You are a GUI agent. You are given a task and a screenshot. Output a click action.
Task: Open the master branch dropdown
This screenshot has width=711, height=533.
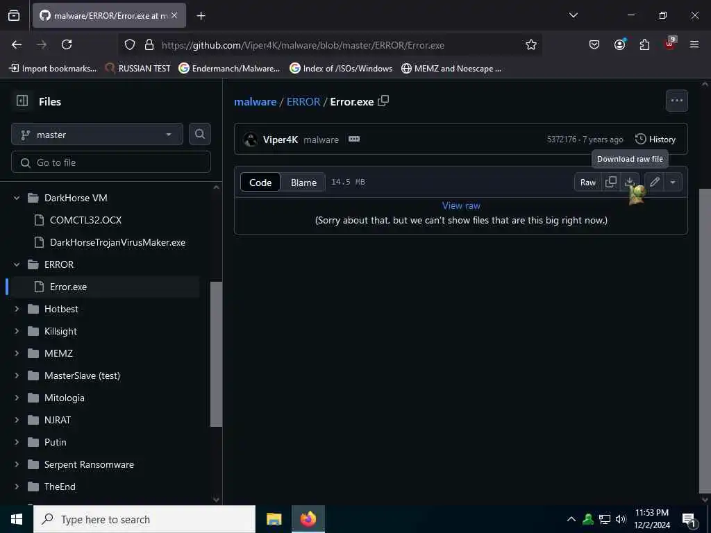click(x=97, y=134)
